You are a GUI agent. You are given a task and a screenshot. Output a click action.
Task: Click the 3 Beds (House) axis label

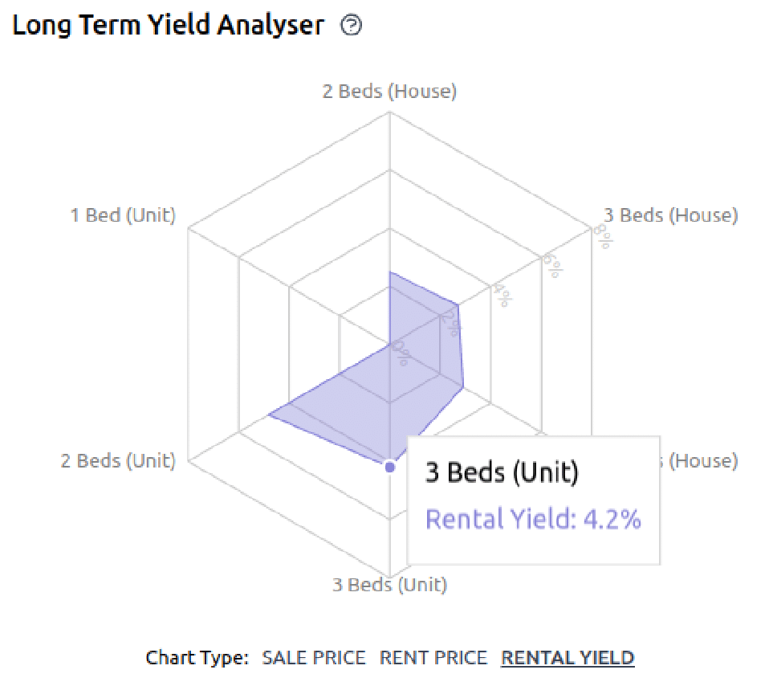[671, 215]
